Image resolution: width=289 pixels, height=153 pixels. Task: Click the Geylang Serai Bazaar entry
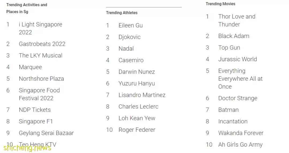coord(46,133)
